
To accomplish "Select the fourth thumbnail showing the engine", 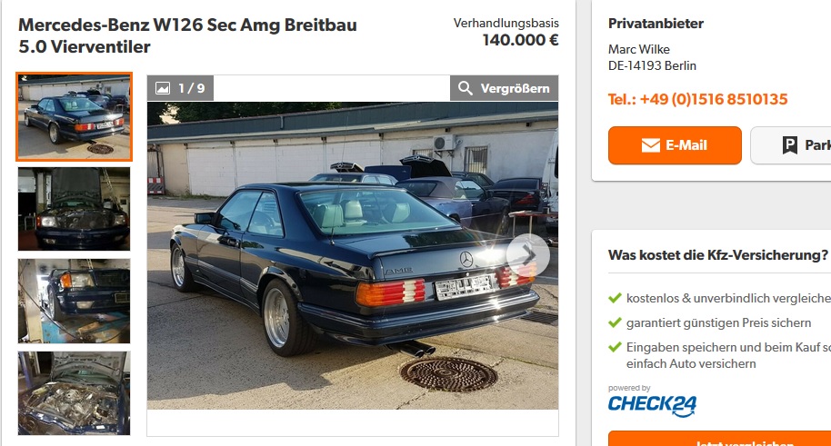I will (75, 393).
